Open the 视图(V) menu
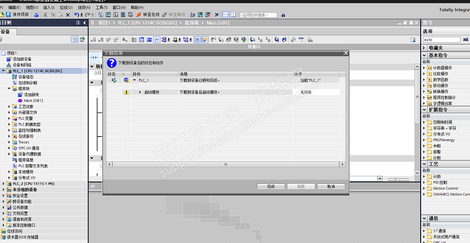This screenshot has height=243, width=470. pyautogui.click(x=32, y=8)
